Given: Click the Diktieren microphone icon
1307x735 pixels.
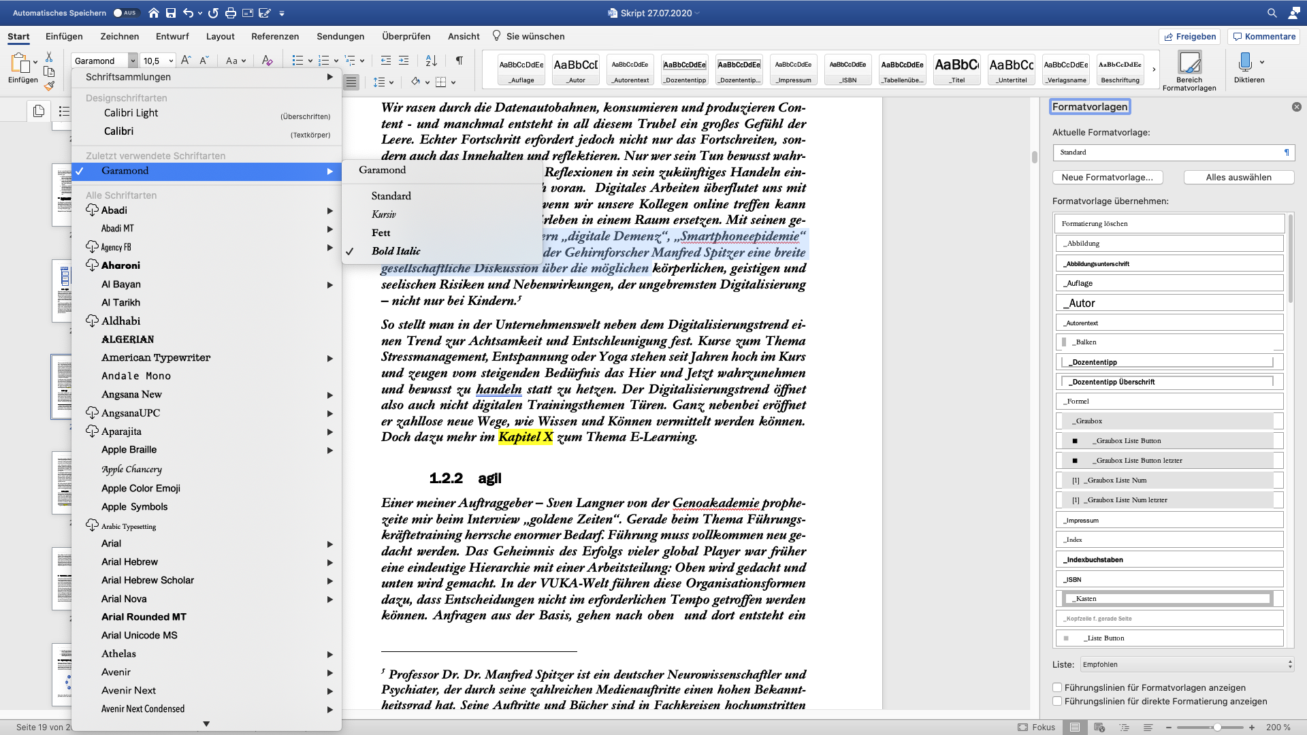Looking at the screenshot, I should 1245,63.
